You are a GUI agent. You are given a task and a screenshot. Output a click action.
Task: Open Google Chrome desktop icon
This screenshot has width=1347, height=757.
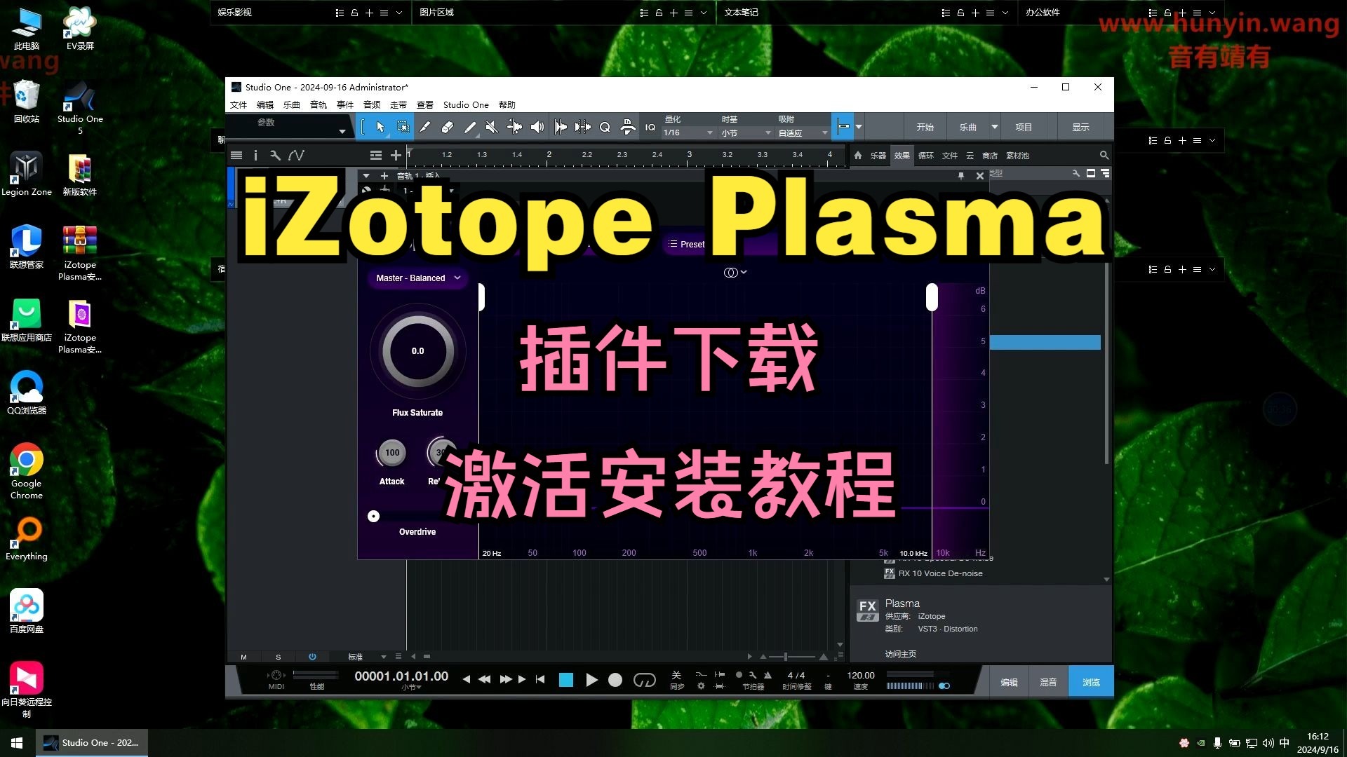[x=27, y=472]
